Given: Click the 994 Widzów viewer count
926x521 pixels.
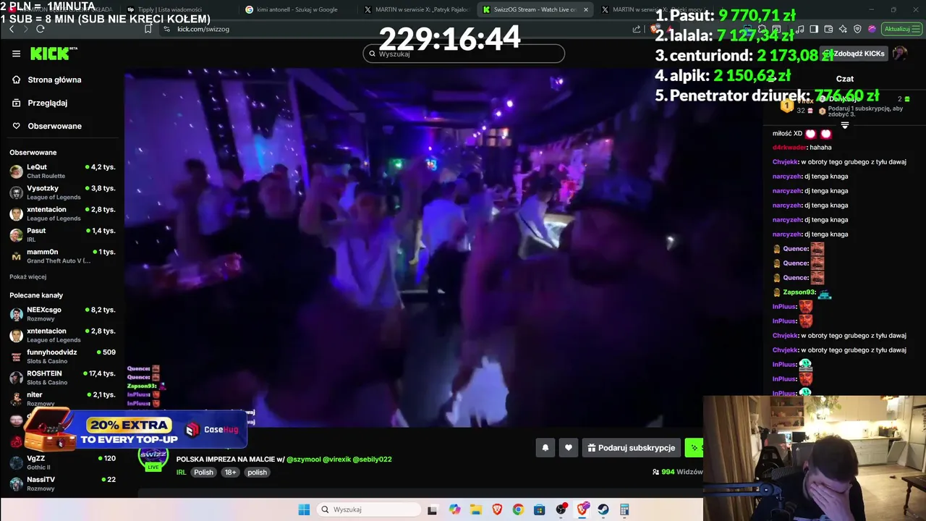Looking at the screenshot, I should 678,472.
